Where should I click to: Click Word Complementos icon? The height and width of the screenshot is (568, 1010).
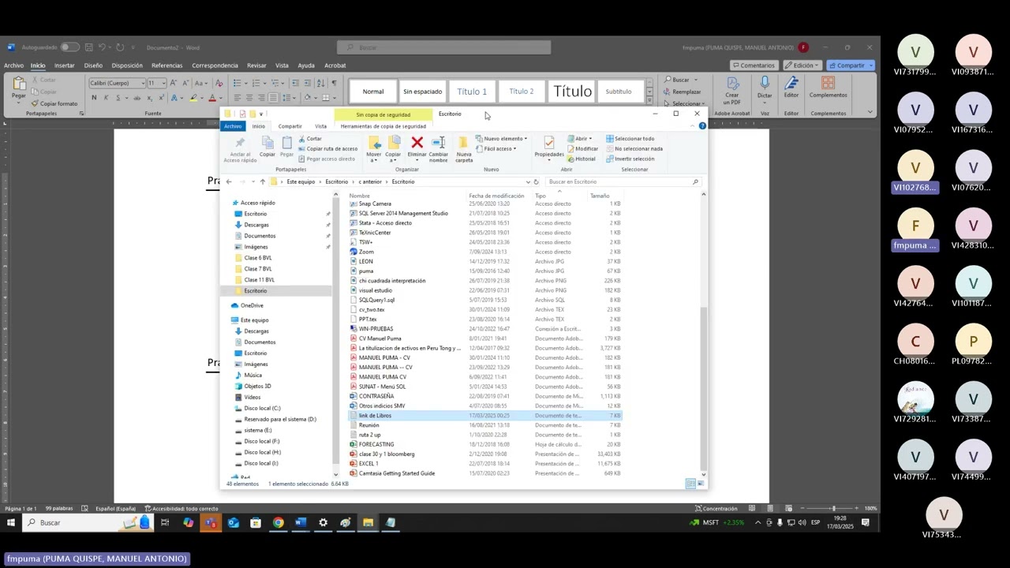click(828, 83)
